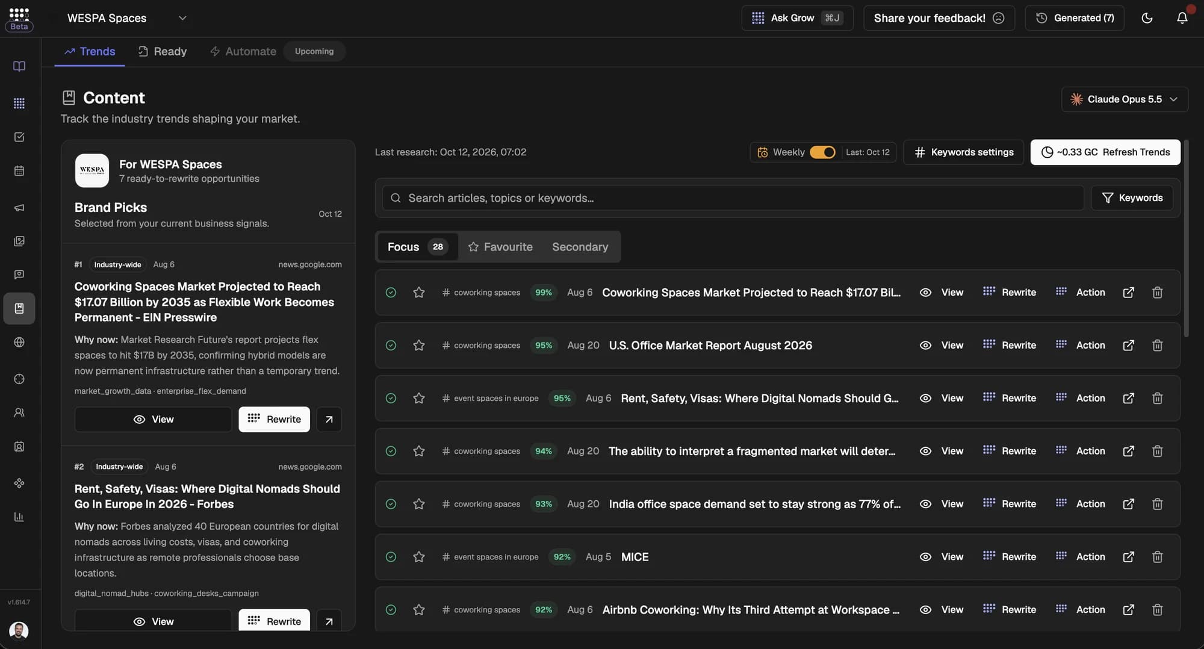Open Ask Grow assistant
This screenshot has height=649, width=1204.
797,18
